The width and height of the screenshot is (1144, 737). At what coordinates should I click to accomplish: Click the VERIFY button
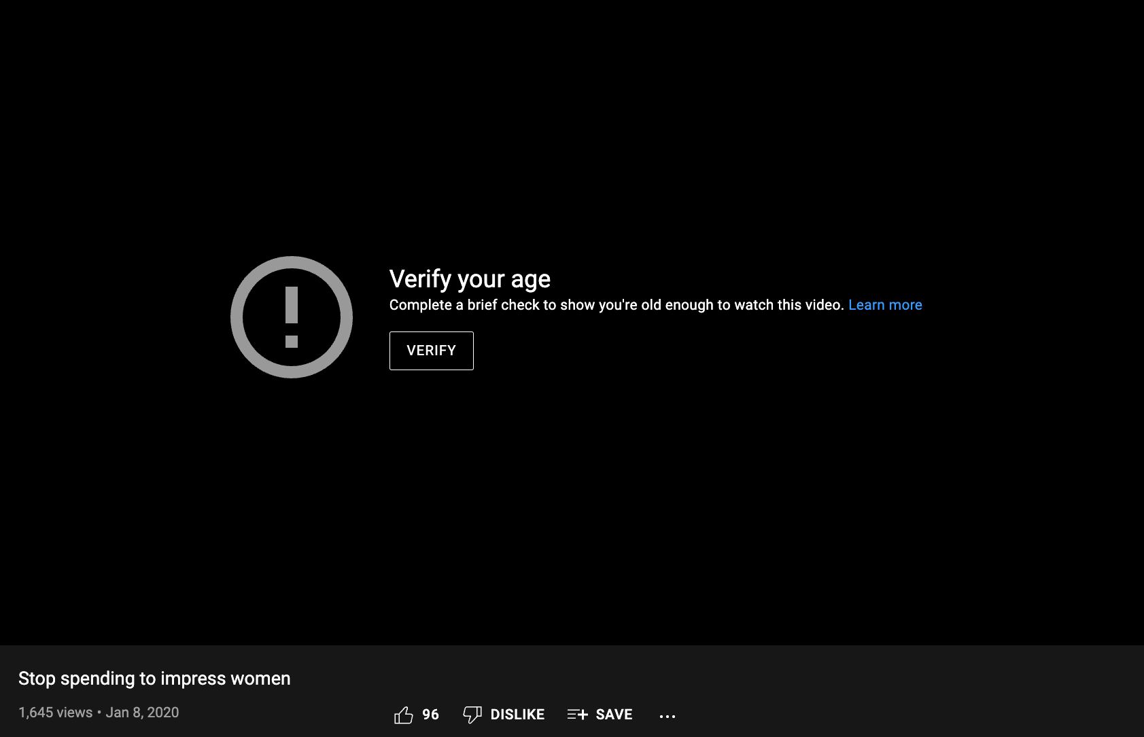431,350
